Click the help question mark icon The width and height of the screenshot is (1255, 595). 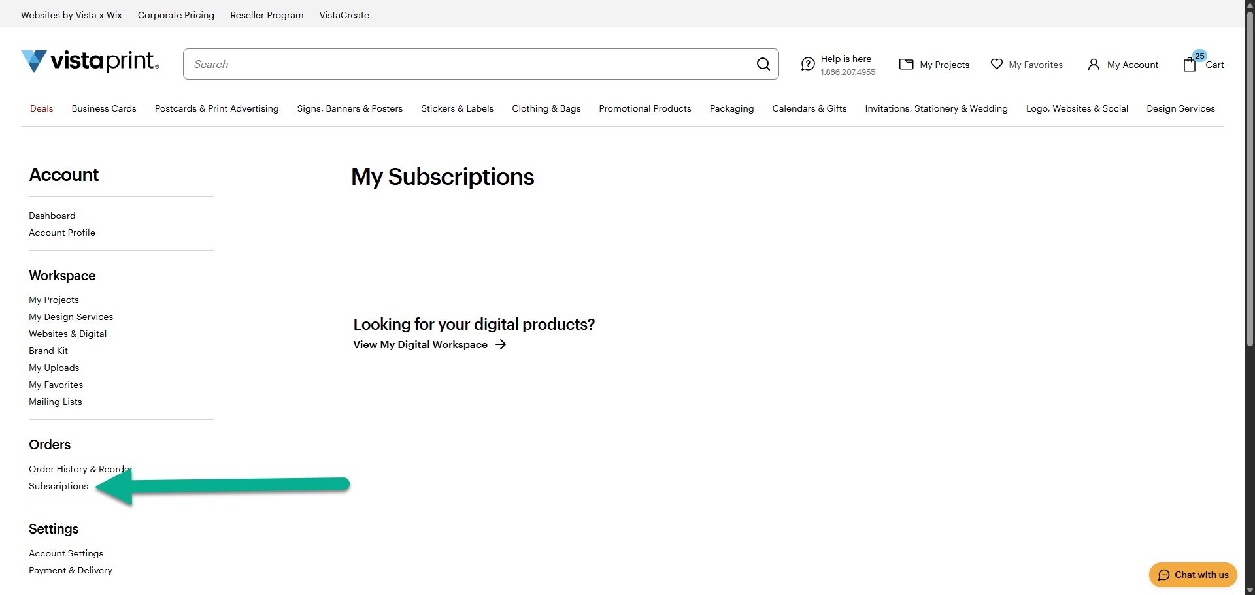coord(808,64)
